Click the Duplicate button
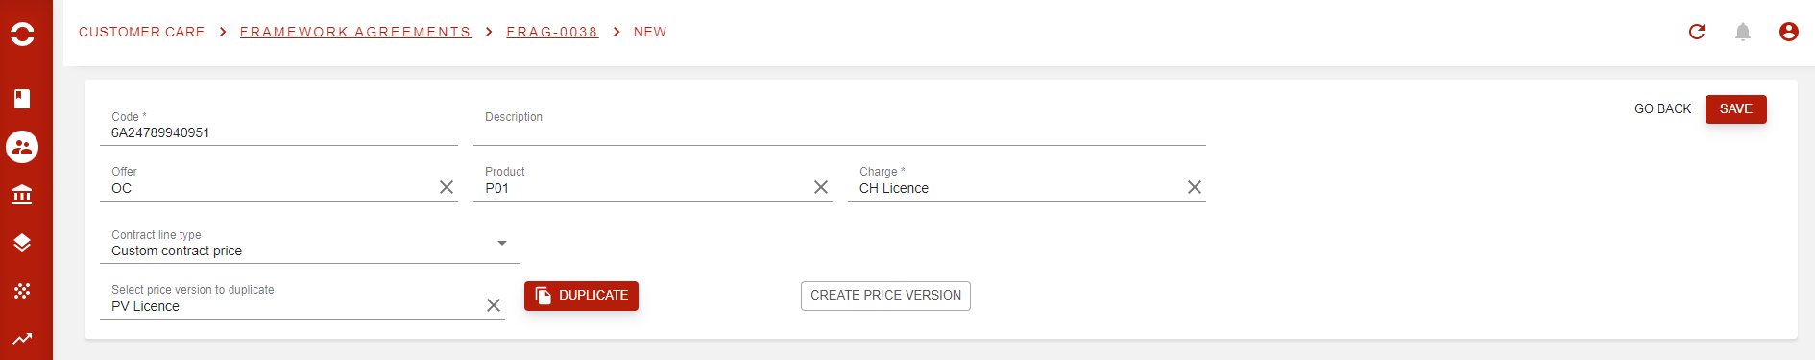 581,296
